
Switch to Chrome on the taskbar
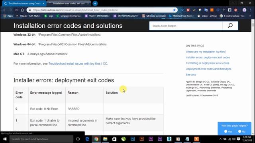[96, 139]
